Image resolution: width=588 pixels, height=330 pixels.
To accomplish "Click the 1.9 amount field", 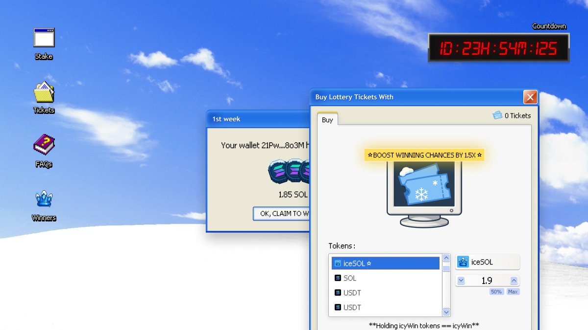I will point(487,281).
